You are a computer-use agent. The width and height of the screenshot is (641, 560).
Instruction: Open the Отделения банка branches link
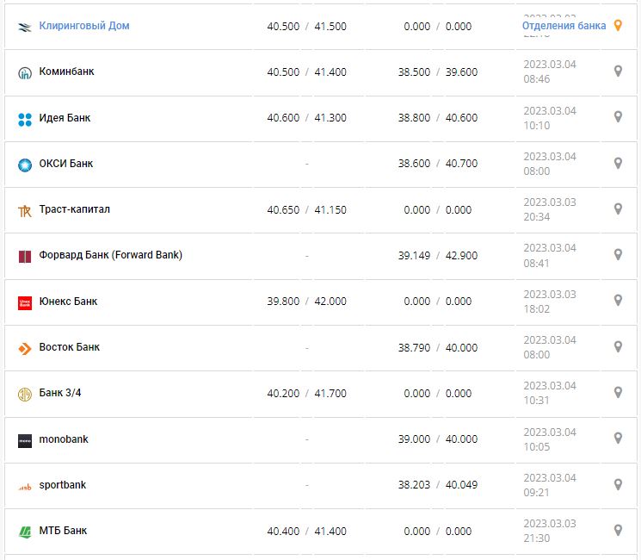click(x=564, y=26)
